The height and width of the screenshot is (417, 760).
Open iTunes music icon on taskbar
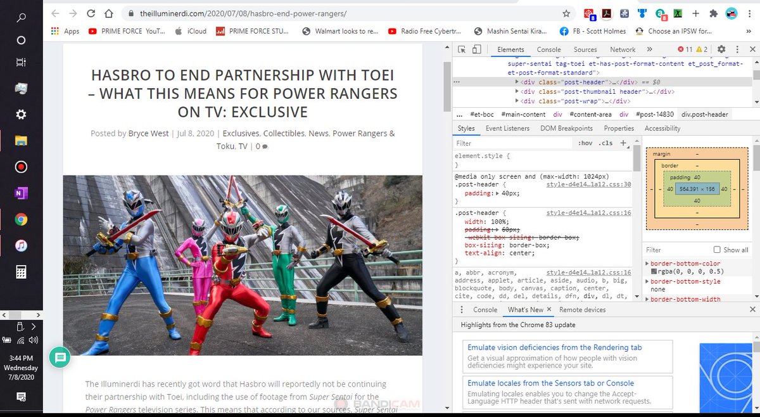[x=20, y=245]
